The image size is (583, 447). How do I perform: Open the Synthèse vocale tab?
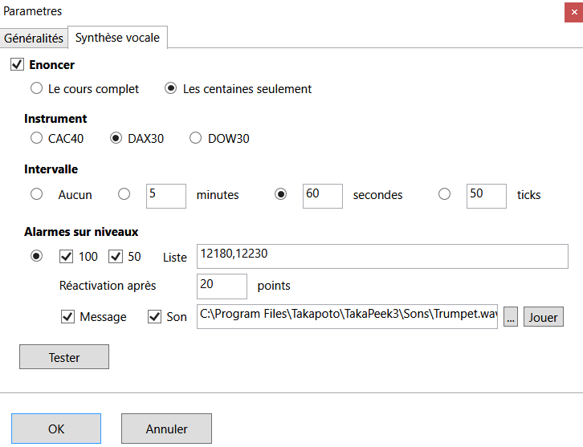(117, 37)
